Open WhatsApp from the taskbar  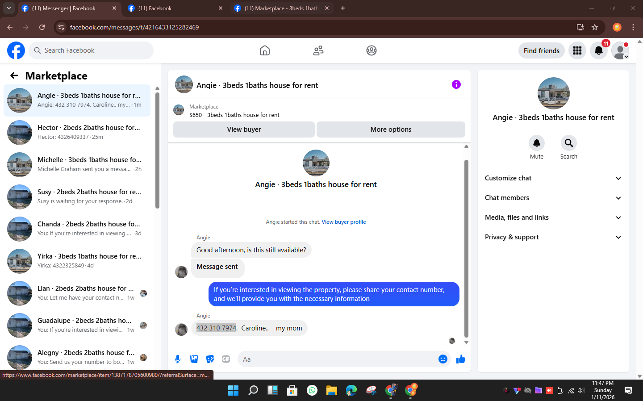pyautogui.click(x=312, y=390)
